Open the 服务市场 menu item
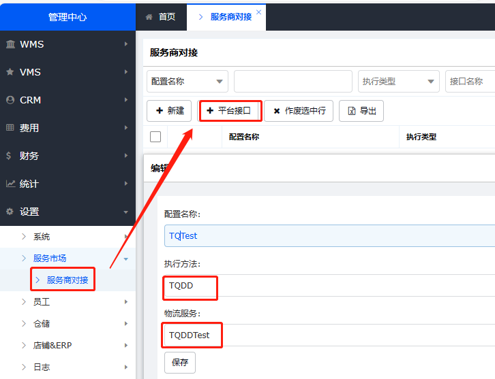The image size is (495, 379). coord(68,259)
